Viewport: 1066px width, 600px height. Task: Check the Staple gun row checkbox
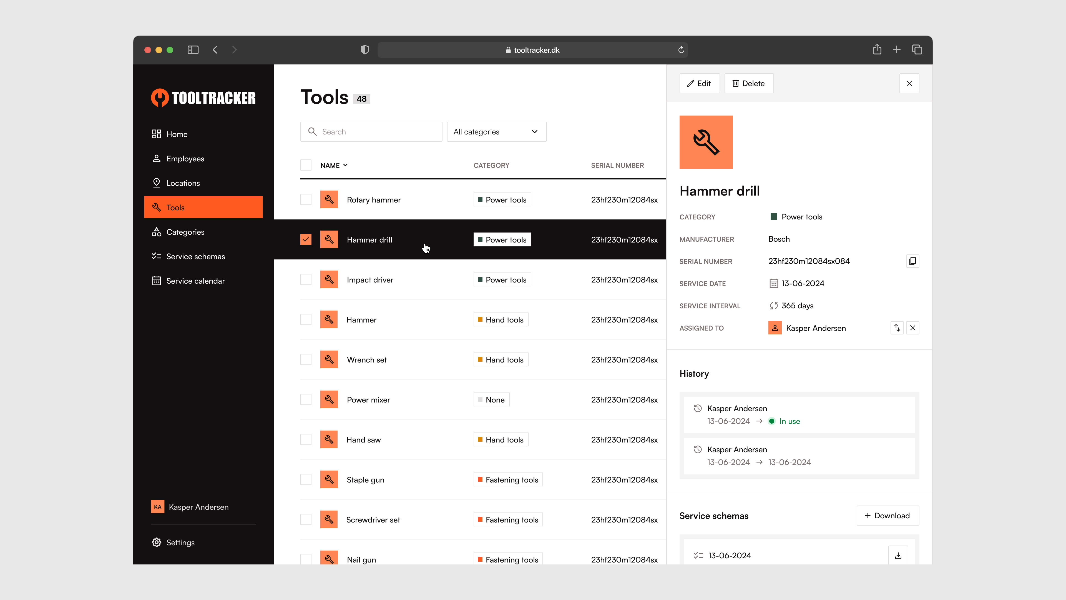(x=306, y=479)
